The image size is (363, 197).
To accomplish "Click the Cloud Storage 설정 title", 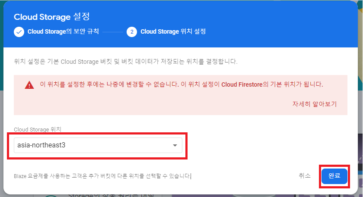I will point(51,17).
